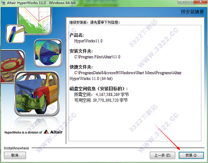The width and height of the screenshot is (208, 163).
Task: Select the 安装文件夹 heading
Action: [81, 51]
